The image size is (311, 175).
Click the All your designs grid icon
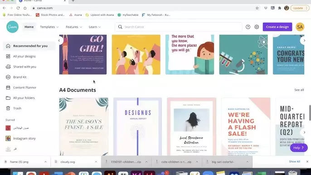(x=8, y=56)
